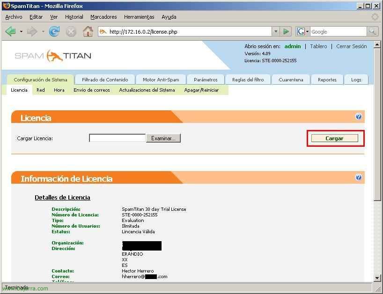This screenshot has width=383, height=294.
Task: Click the 'Versión: 4.09' header text
Action: coord(258,54)
